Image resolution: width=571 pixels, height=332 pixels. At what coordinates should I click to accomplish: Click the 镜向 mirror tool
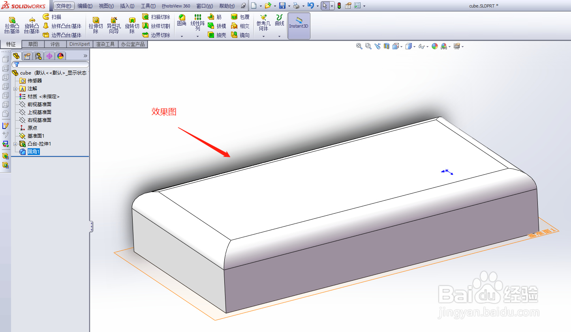[240, 35]
